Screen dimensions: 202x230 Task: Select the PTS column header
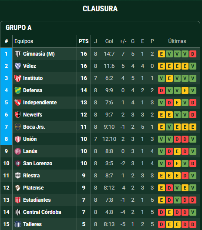pos(84,41)
